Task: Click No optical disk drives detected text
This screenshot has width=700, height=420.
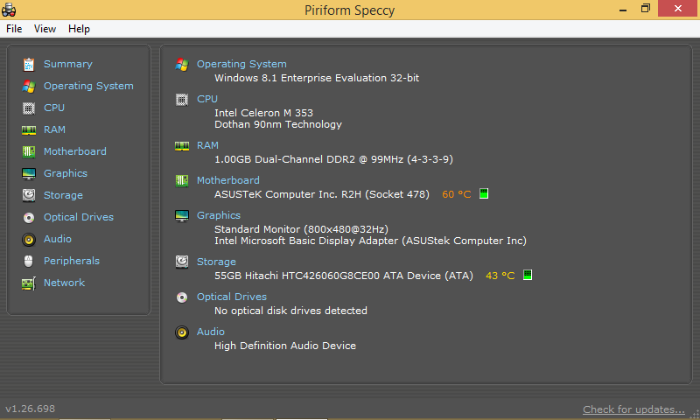Action: pos(290,311)
